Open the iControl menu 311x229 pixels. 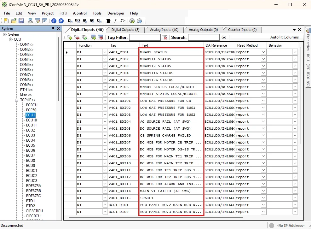point(80,13)
